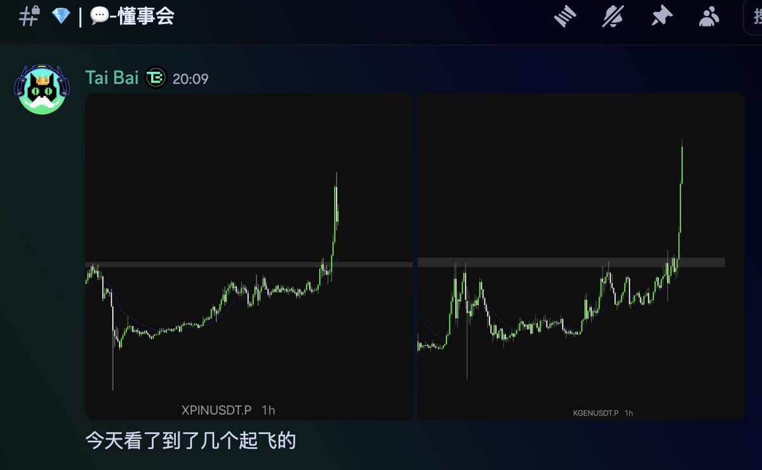This screenshot has height=470, width=762.
Task: Click the search field at header edge
Action: (x=752, y=16)
